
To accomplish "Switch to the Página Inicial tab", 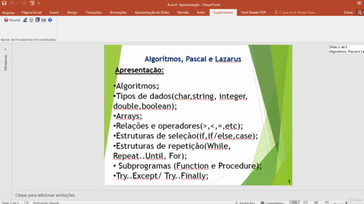I will 31,12.
